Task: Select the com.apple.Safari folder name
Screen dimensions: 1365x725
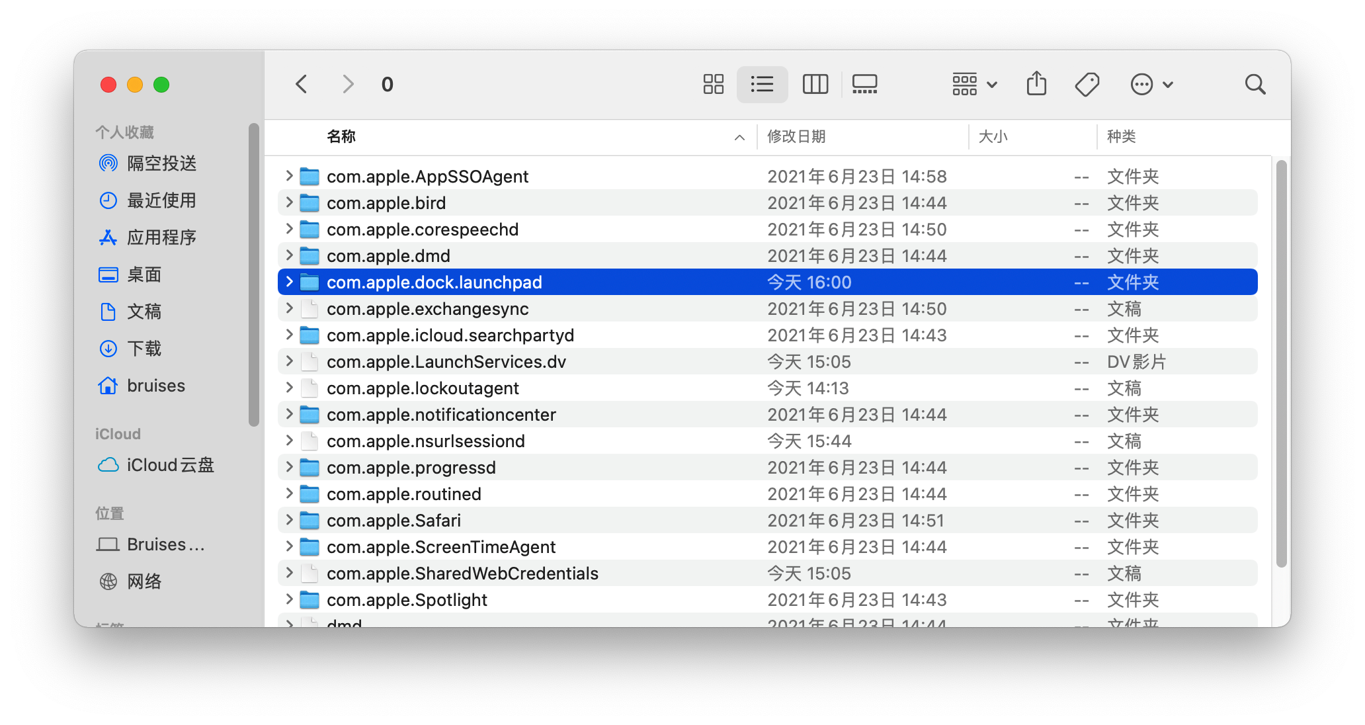Action: click(393, 521)
